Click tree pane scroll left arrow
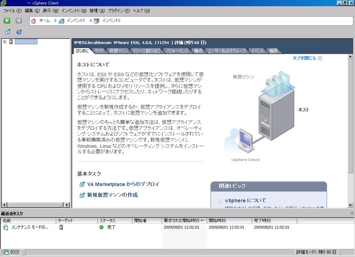 [x=4, y=205]
